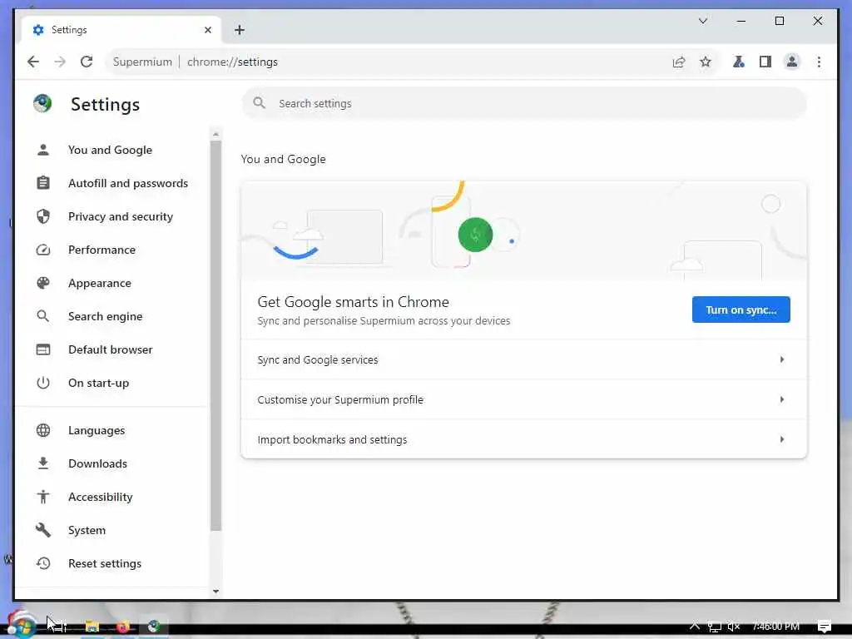The width and height of the screenshot is (852, 639).
Task: Share this page via the share icon
Action: (x=679, y=62)
